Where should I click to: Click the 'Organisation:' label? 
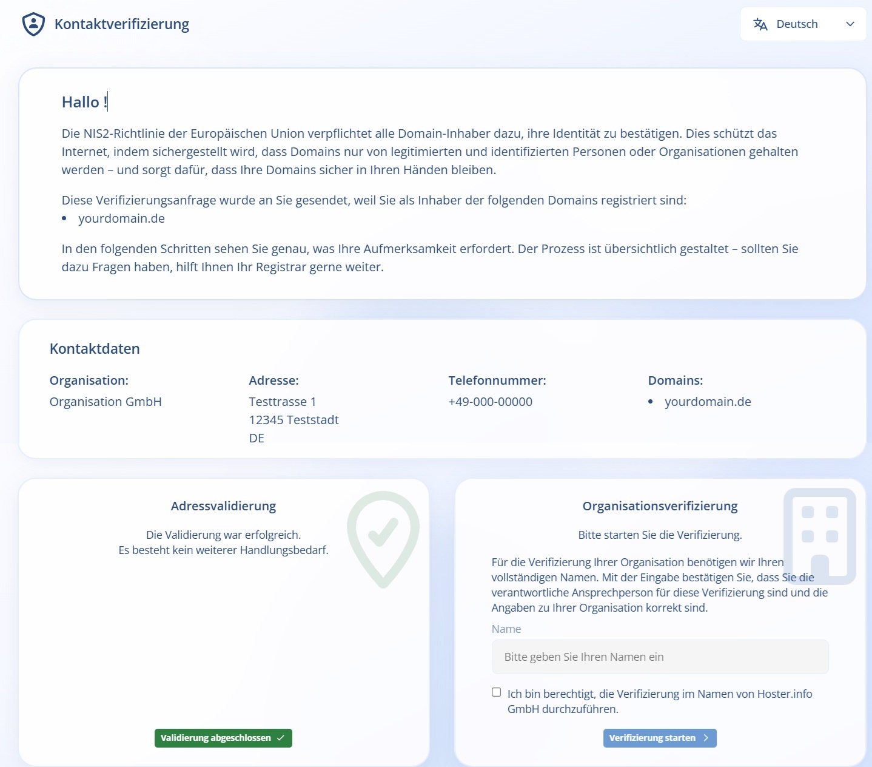click(89, 380)
